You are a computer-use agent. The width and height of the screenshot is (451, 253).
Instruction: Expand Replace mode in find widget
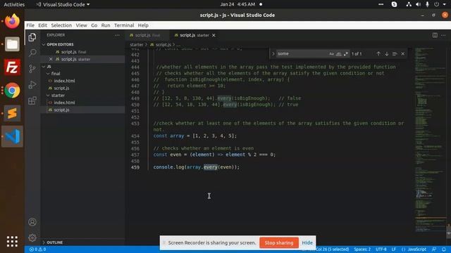273,53
